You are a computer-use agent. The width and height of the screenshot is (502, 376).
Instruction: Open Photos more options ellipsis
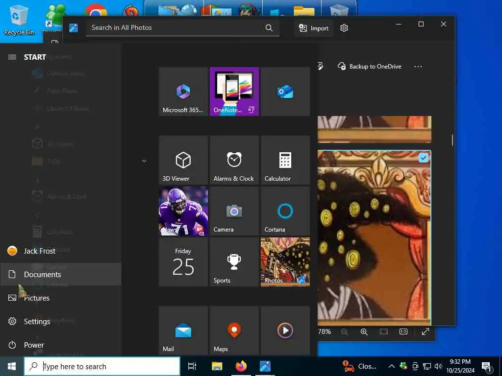418,67
